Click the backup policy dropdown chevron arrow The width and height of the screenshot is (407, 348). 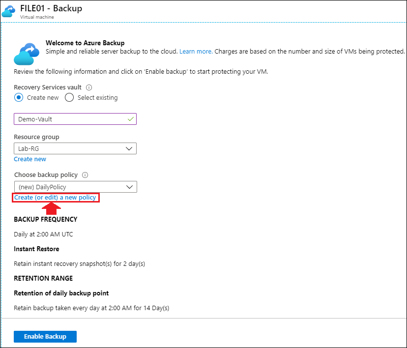130,187
